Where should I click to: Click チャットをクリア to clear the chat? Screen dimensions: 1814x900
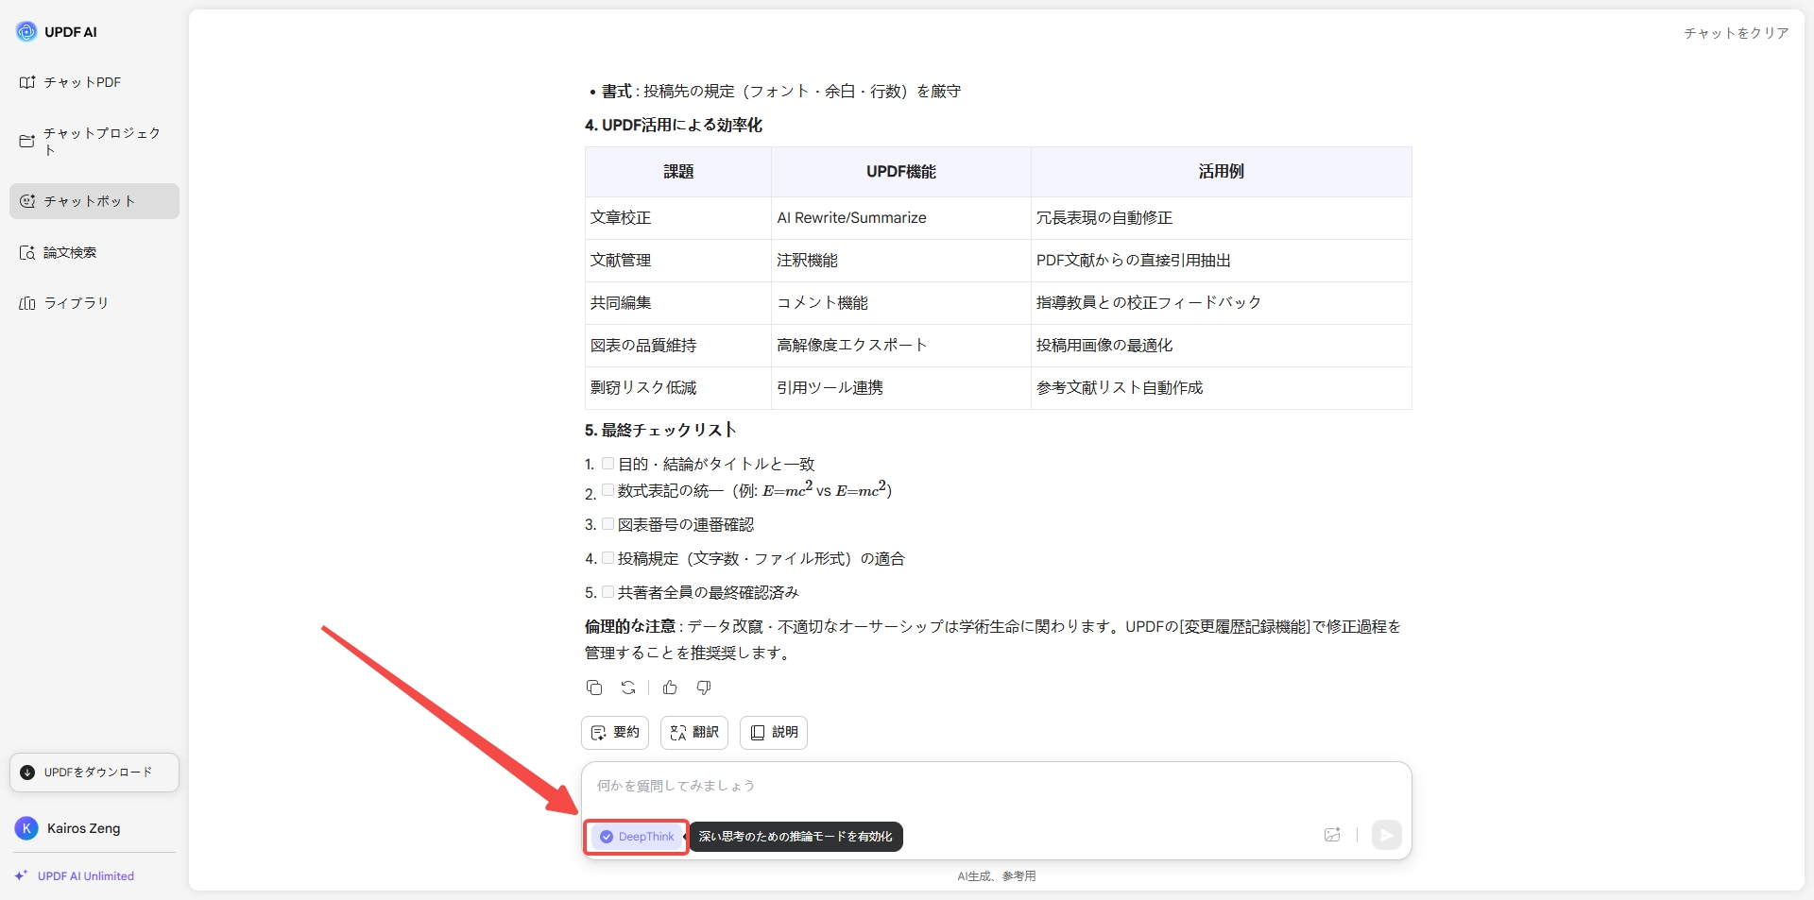point(1737,33)
